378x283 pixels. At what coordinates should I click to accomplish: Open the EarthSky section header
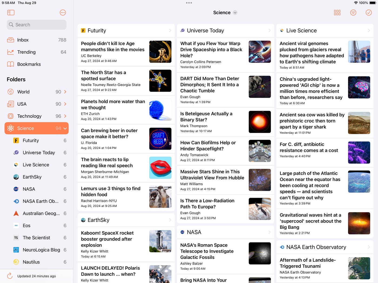pyautogui.click(x=126, y=220)
